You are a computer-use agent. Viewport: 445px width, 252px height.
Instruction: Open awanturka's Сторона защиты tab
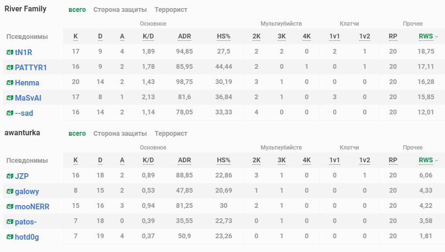(x=120, y=133)
